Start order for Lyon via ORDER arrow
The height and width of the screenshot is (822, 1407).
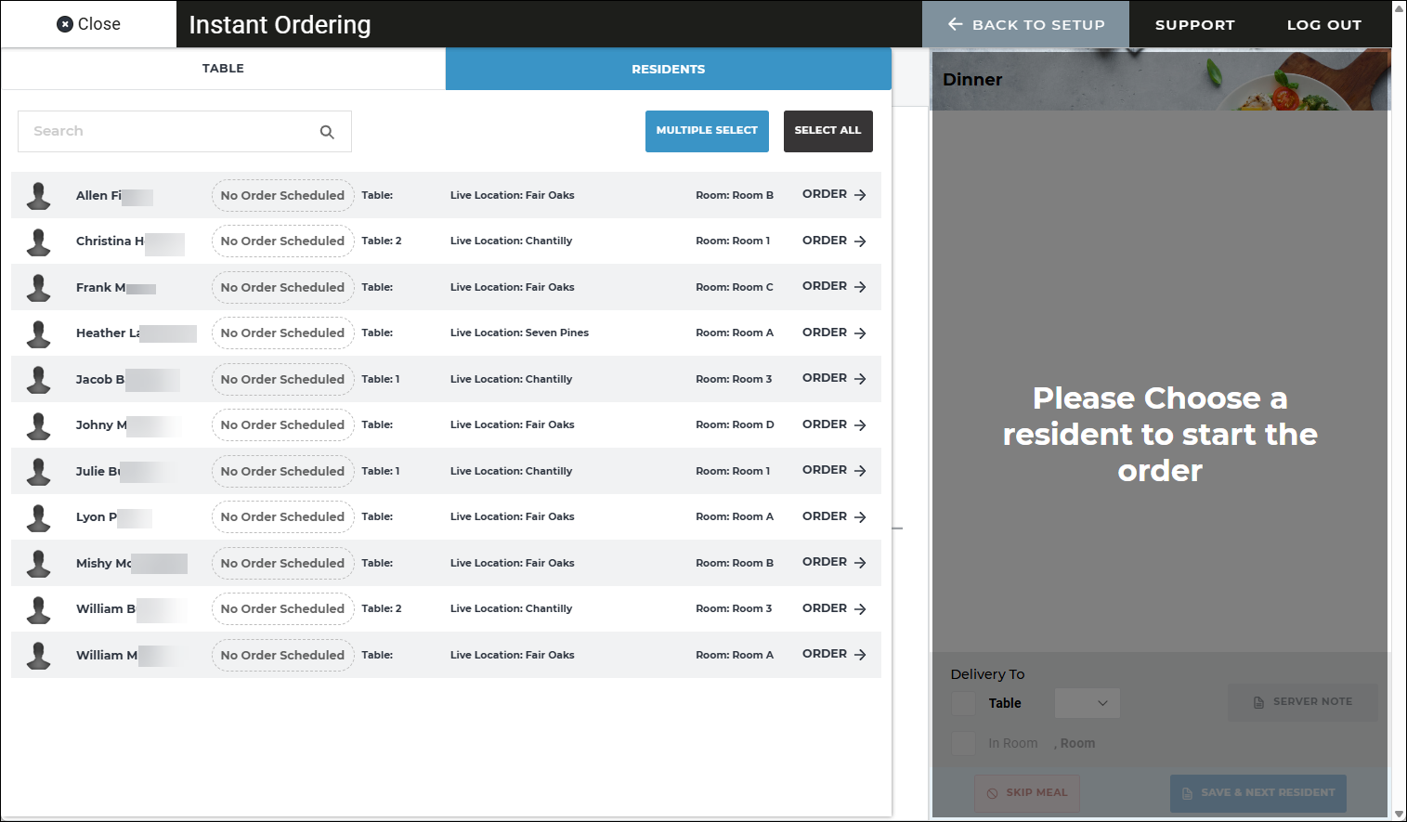[x=834, y=516]
